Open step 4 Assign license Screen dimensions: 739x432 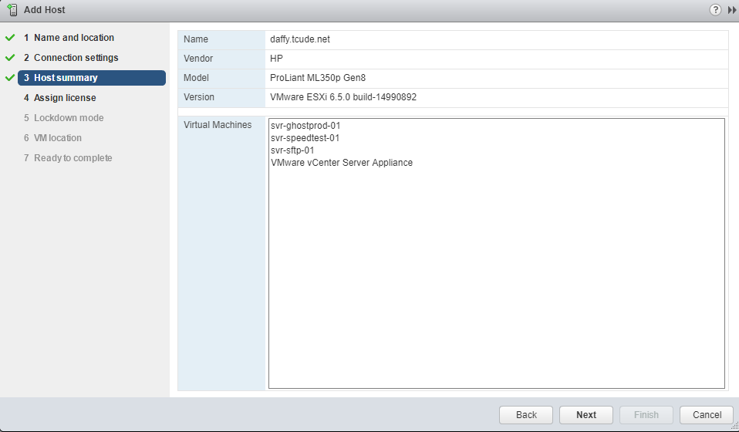pos(60,97)
